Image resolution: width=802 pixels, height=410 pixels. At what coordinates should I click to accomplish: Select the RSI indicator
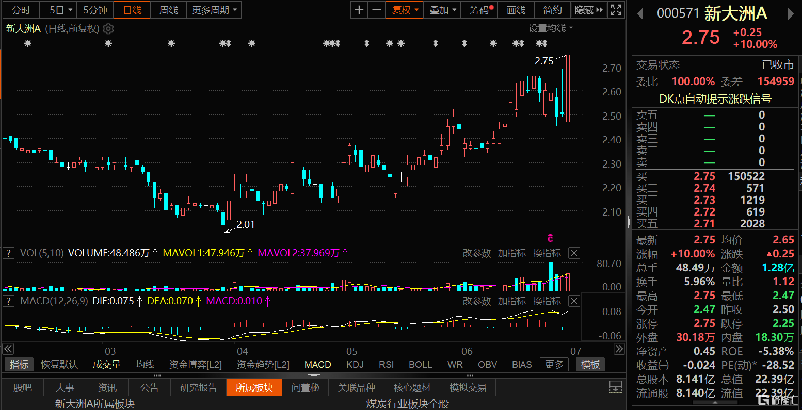pyautogui.click(x=387, y=365)
